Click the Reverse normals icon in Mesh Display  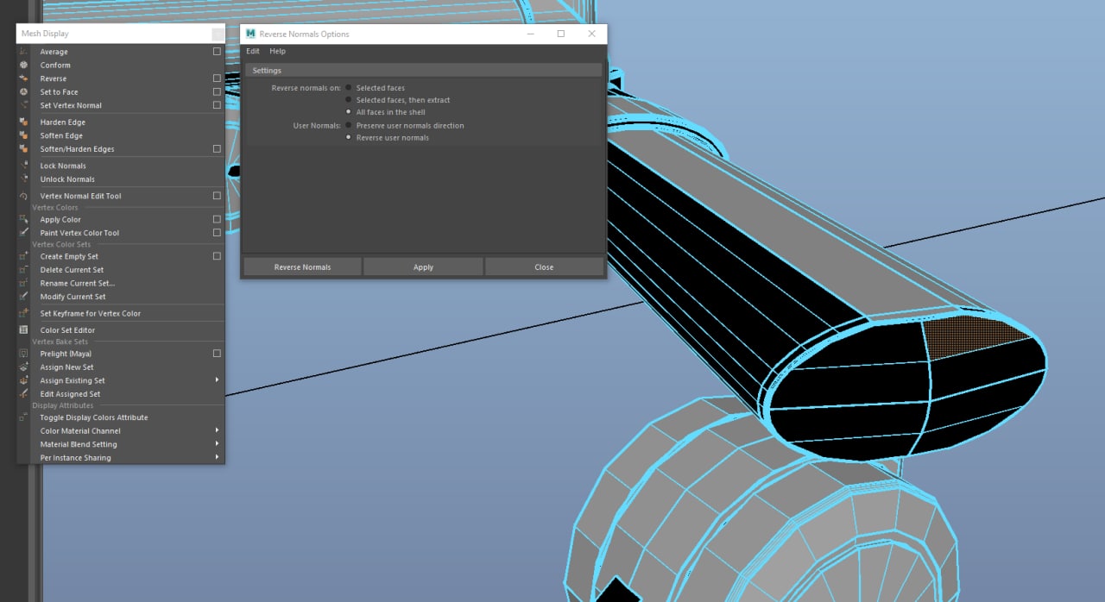[23, 78]
